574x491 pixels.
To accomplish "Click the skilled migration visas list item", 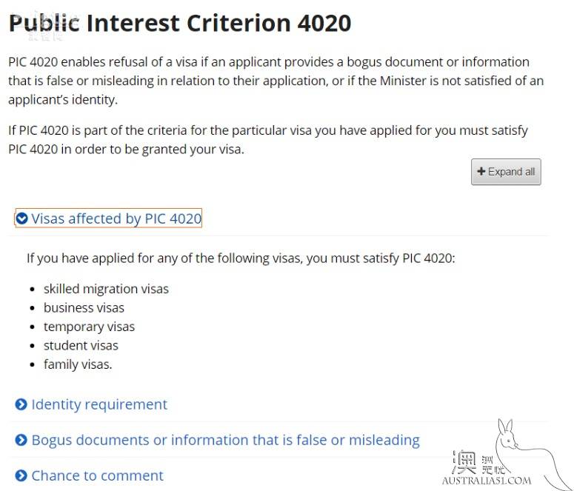I will click(106, 289).
